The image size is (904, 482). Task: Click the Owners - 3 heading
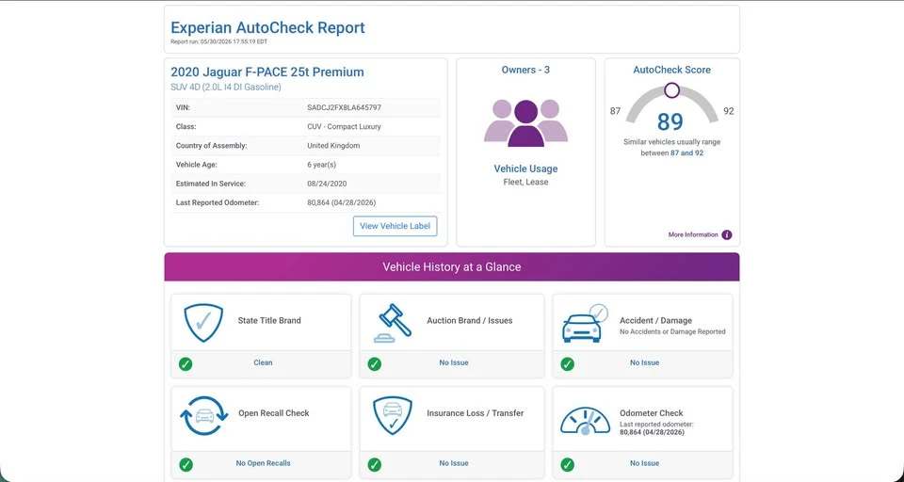[525, 70]
